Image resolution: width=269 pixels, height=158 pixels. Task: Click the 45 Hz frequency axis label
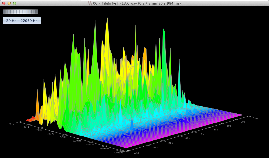(26, 127)
